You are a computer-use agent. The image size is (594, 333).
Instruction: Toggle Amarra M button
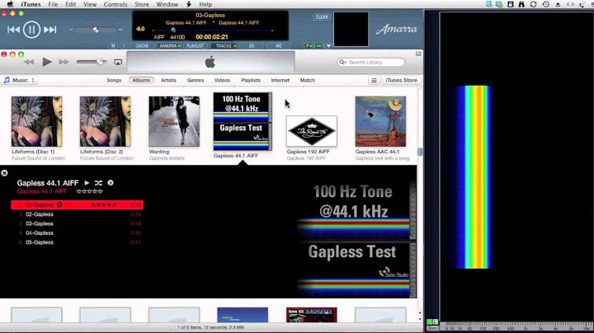click(x=113, y=46)
